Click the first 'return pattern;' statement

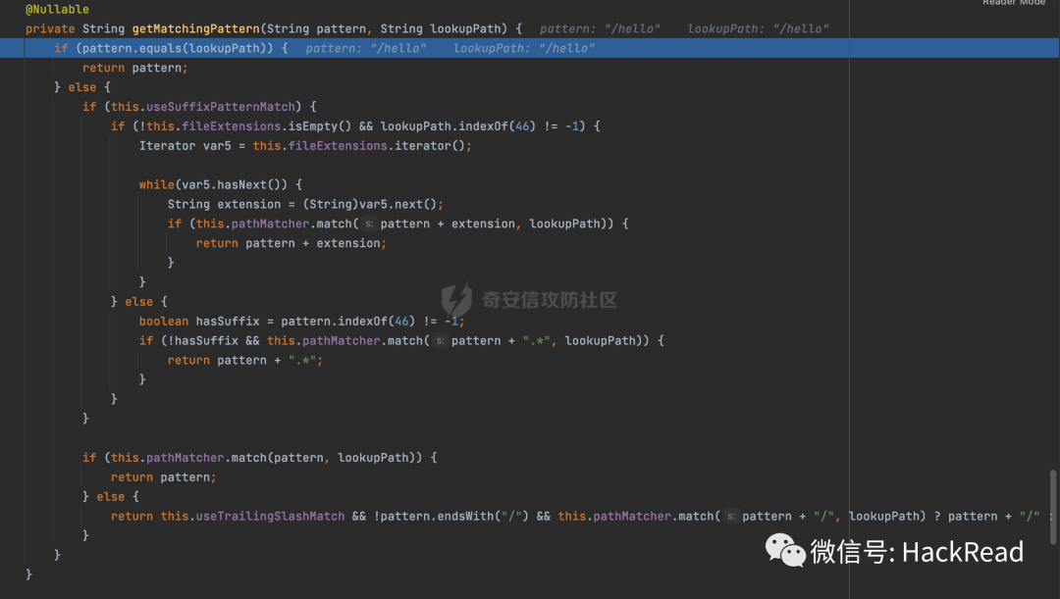pyautogui.click(x=135, y=69)
